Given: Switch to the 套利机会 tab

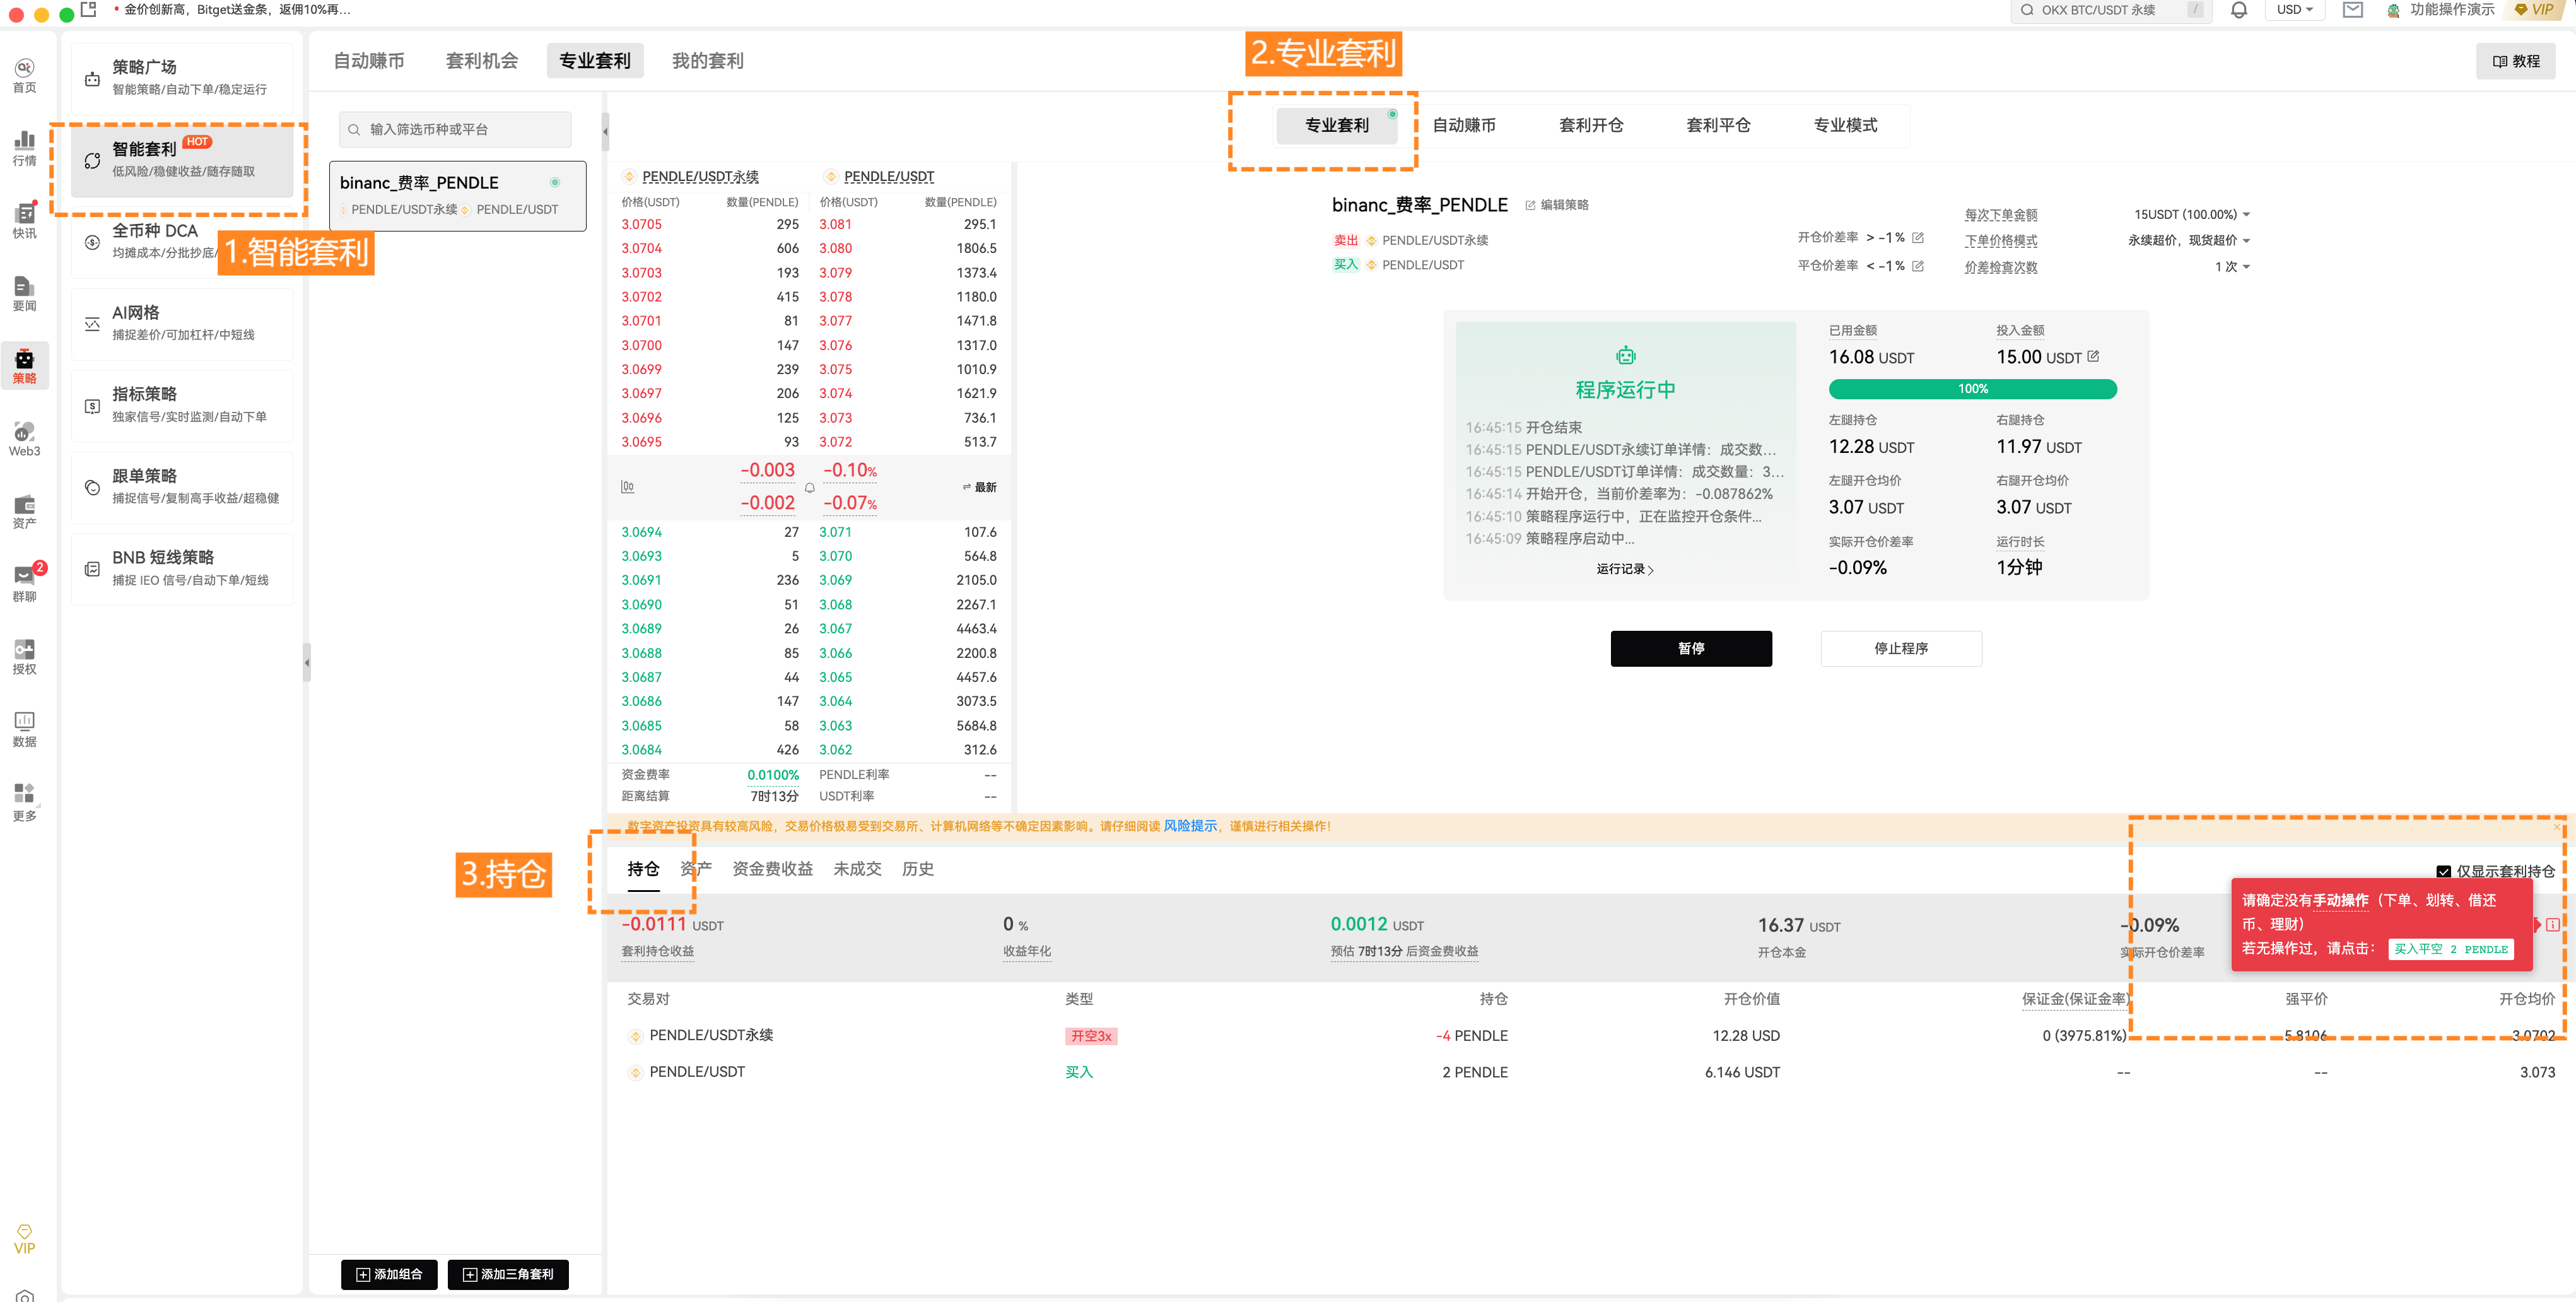Looking at the screenshot, I should click(x=481, y=61).
